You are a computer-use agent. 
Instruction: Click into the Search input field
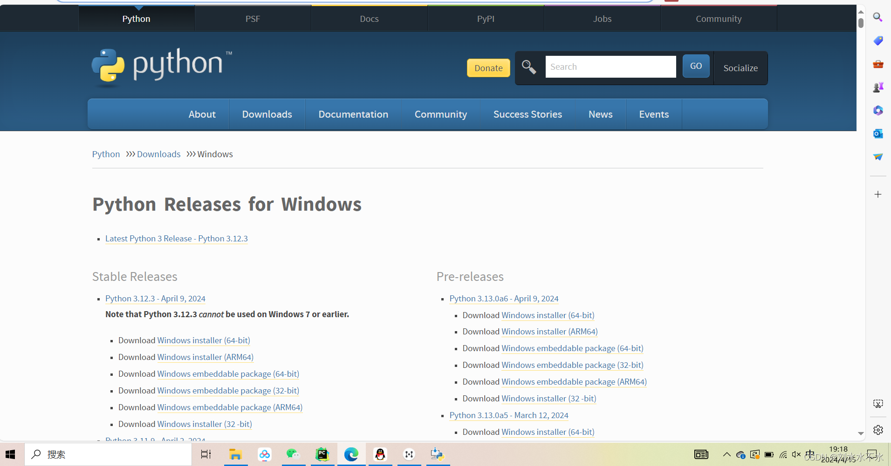[x=610, y=67]
